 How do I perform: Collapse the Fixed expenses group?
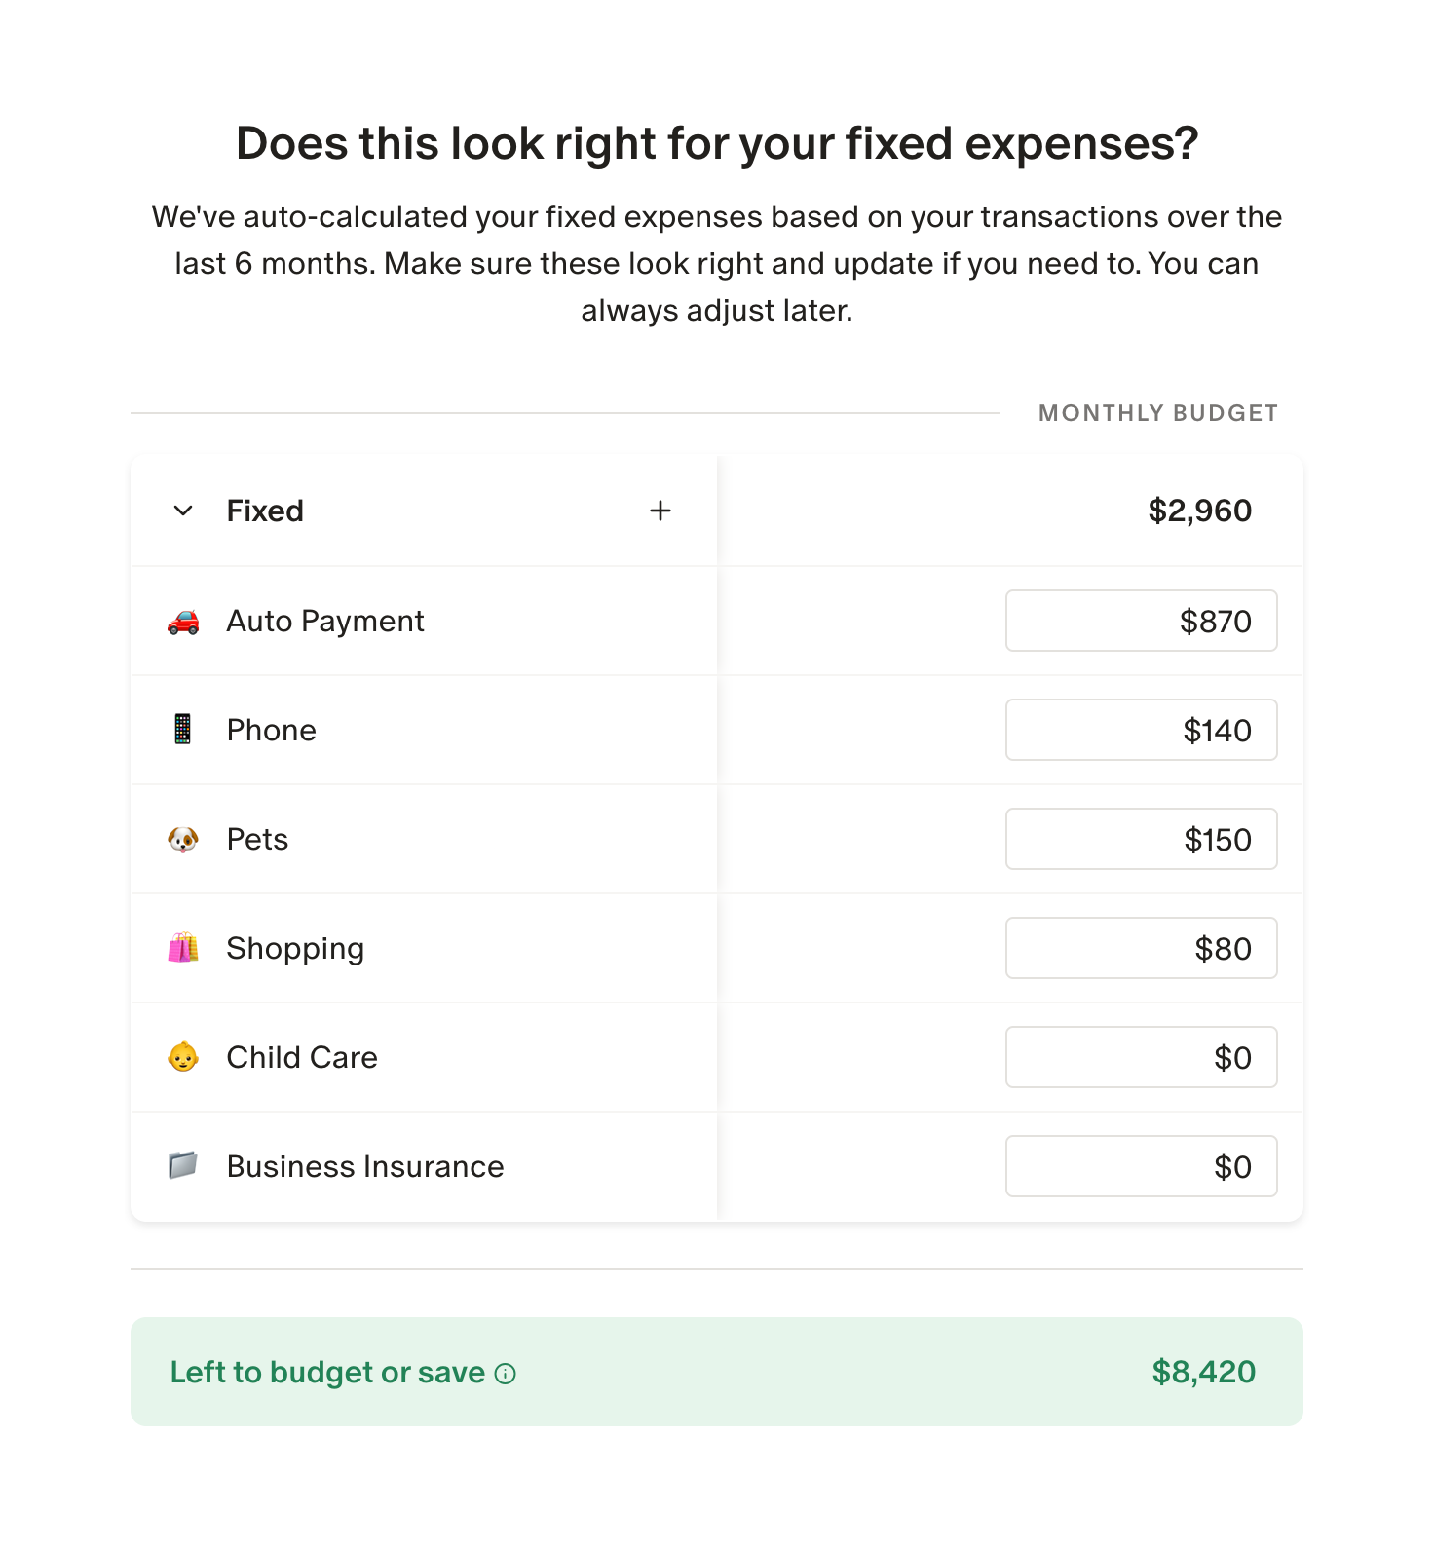[183, 511]
